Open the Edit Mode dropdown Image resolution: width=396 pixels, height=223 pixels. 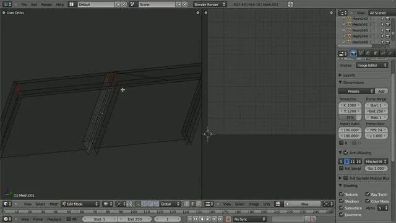80,204
